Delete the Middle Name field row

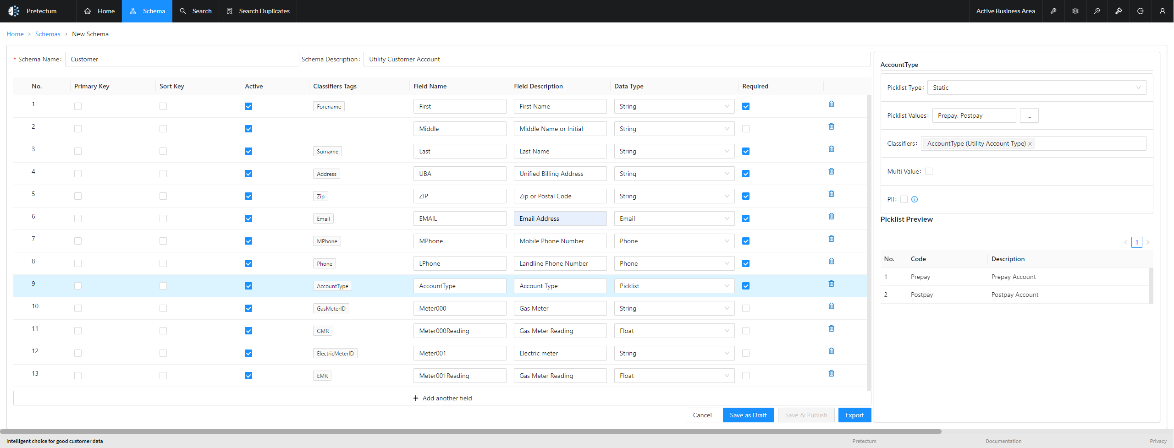pos(831,126)
